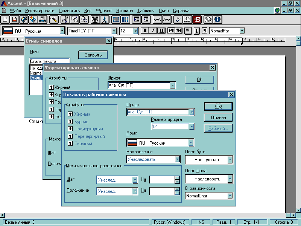Screen dimensions: 301x226
Task: Click the Italic I toolbar button
Action: [153, 31]
